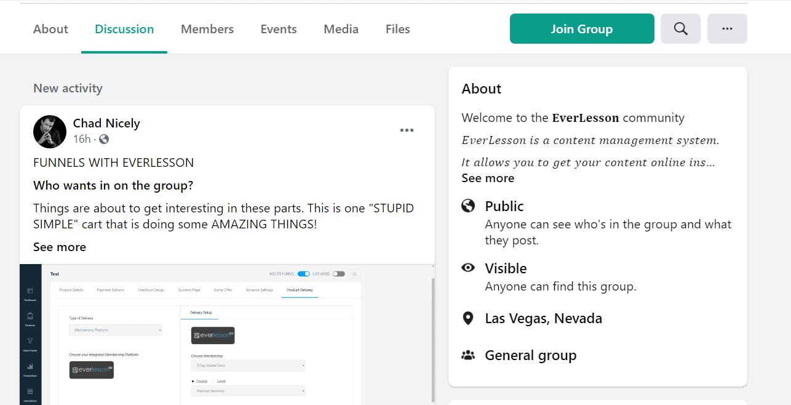The image size is (791, 405).
Task: Click the 'FUNNELS WITH EVERLESSON' post line
Action: (114, 162)
